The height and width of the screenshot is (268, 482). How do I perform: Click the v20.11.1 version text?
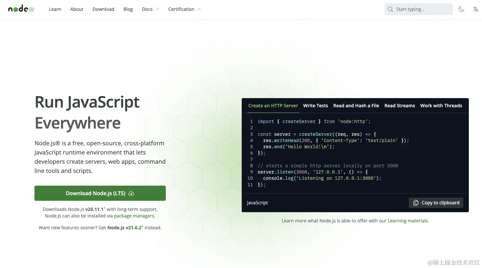pos(95,209)
